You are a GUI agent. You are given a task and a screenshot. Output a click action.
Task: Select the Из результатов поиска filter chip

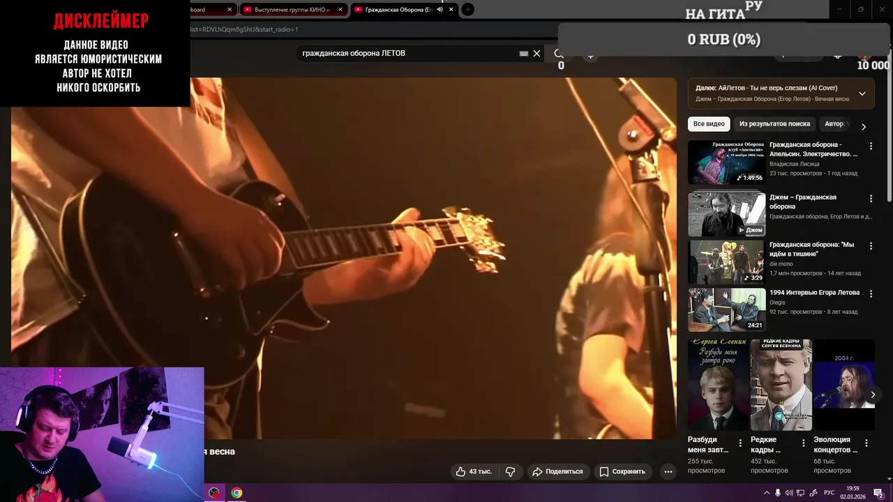coord(774,124)
